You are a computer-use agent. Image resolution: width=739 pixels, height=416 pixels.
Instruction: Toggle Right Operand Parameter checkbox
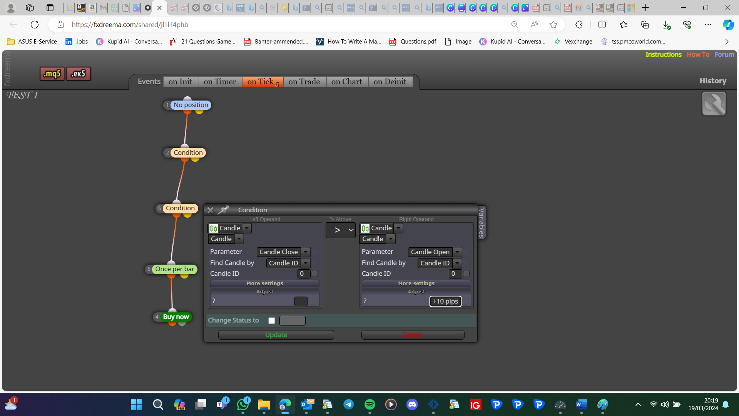(467, 252)
